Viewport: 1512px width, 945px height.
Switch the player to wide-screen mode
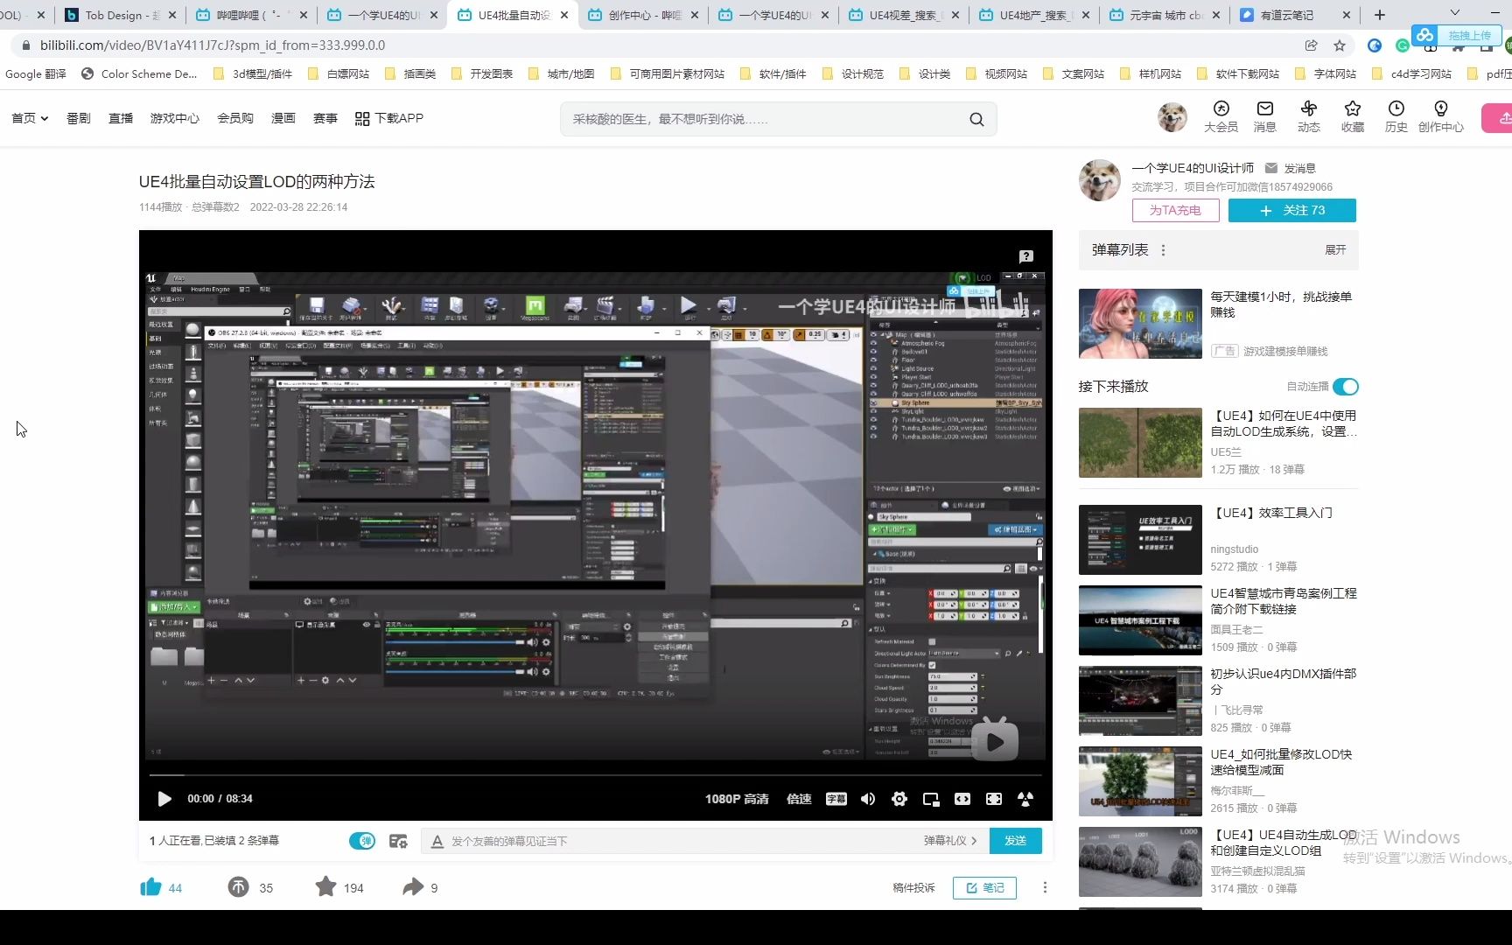962,799
